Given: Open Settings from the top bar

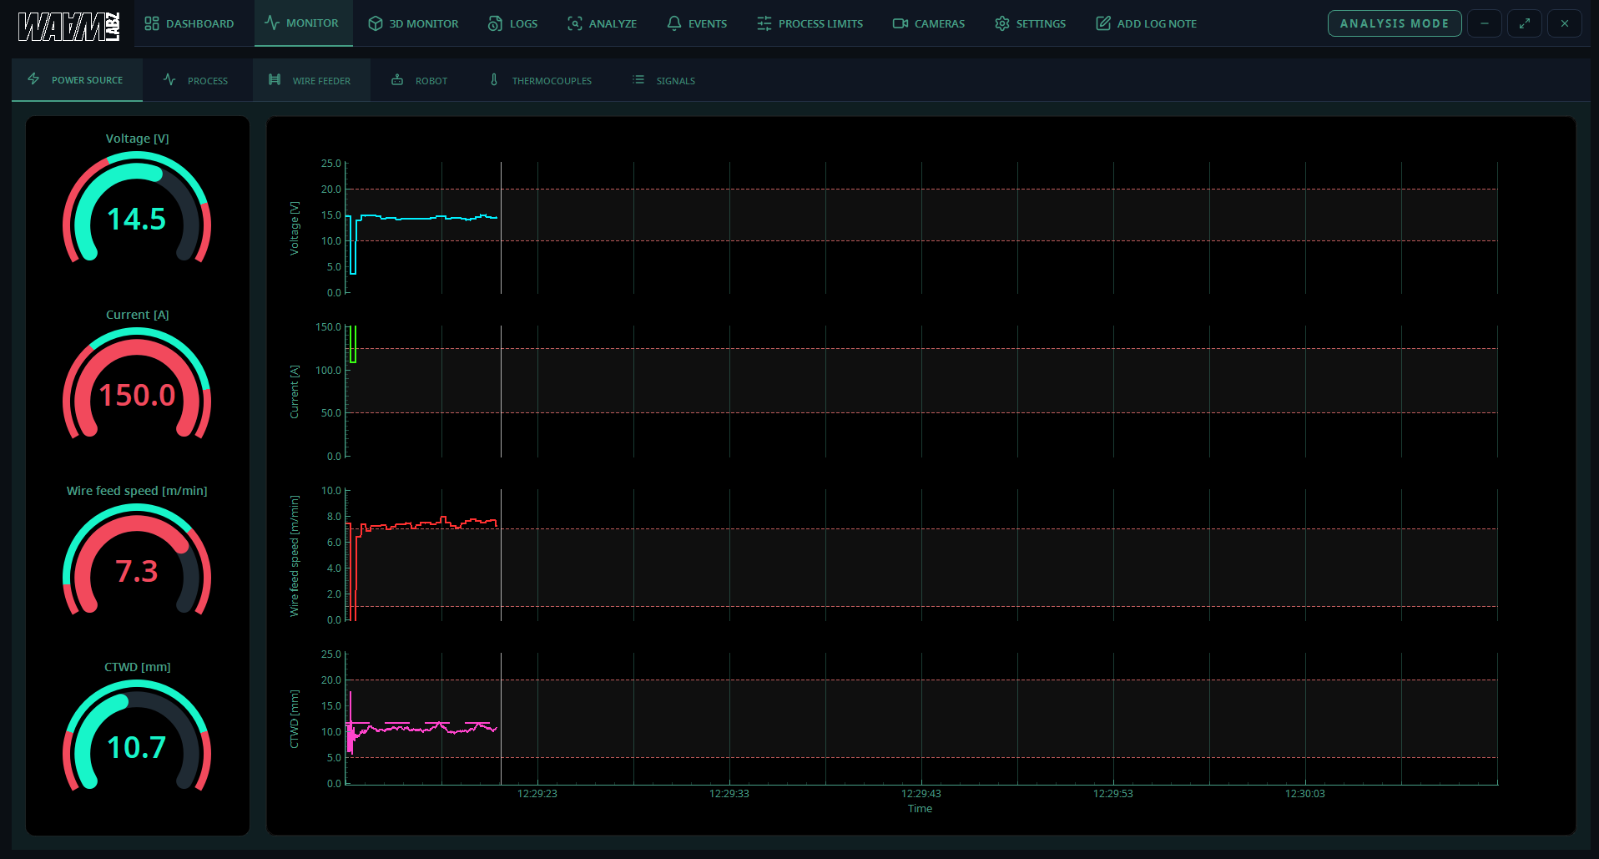Looking at the screenshot, I should point(1030,23).
